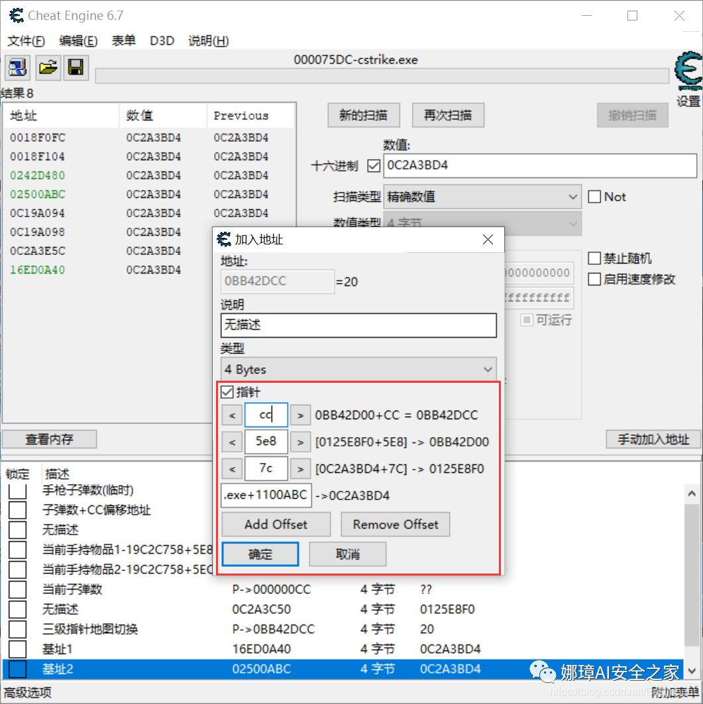Click the Add Offset button
703x704 pixels.
click(x=276, y=525)
